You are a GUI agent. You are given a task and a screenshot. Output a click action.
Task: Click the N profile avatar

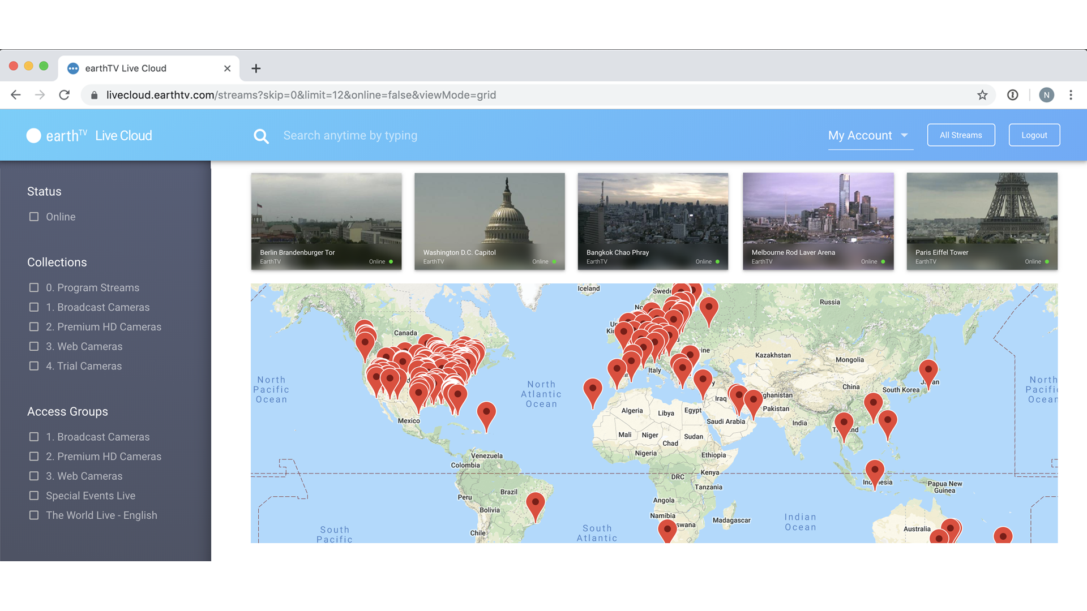point(1046,95)
